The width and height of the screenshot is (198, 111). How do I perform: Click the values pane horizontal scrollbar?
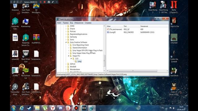tap(133, 71)
